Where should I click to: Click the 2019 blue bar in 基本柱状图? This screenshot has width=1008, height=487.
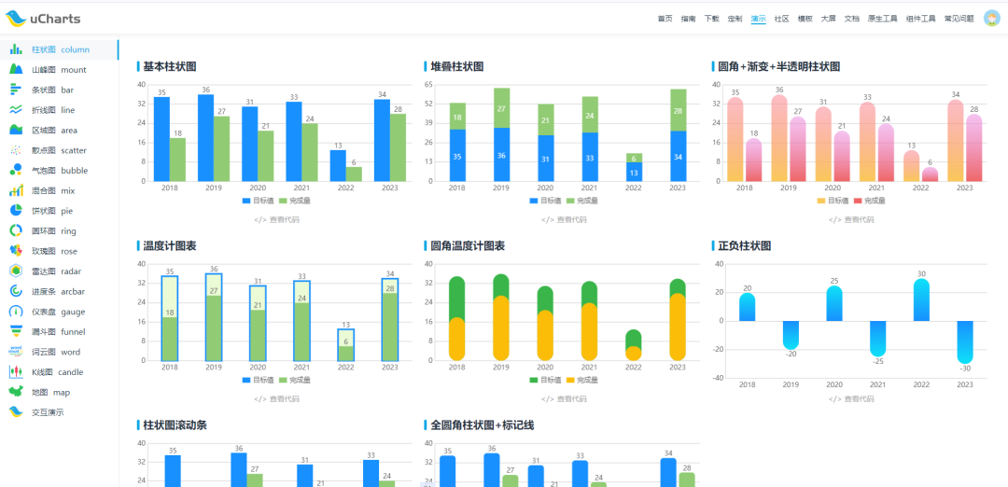pyautogui.click(x=206, y=137)
